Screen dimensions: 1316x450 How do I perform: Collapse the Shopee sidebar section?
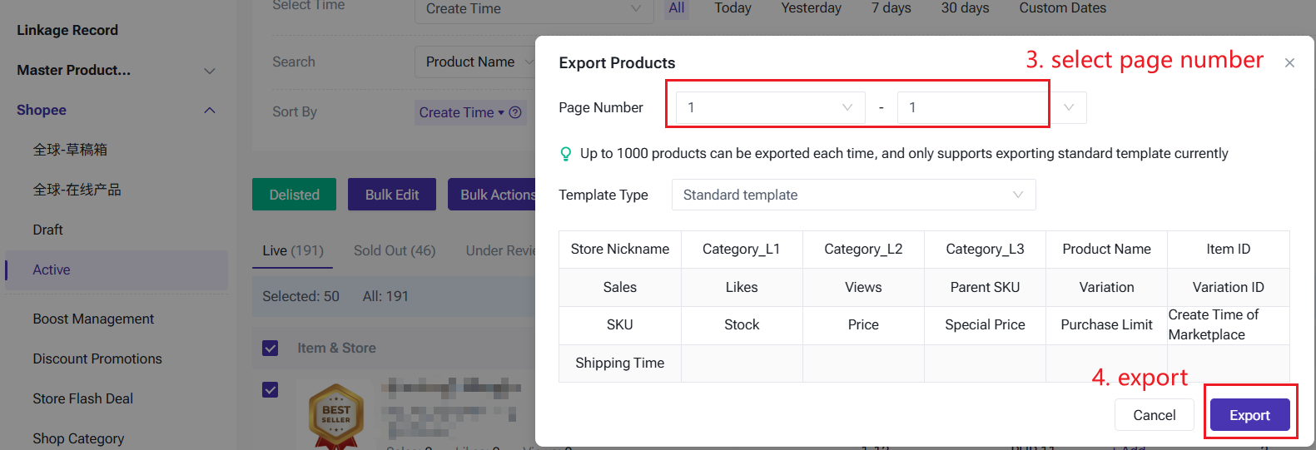[x=210, y=110]
